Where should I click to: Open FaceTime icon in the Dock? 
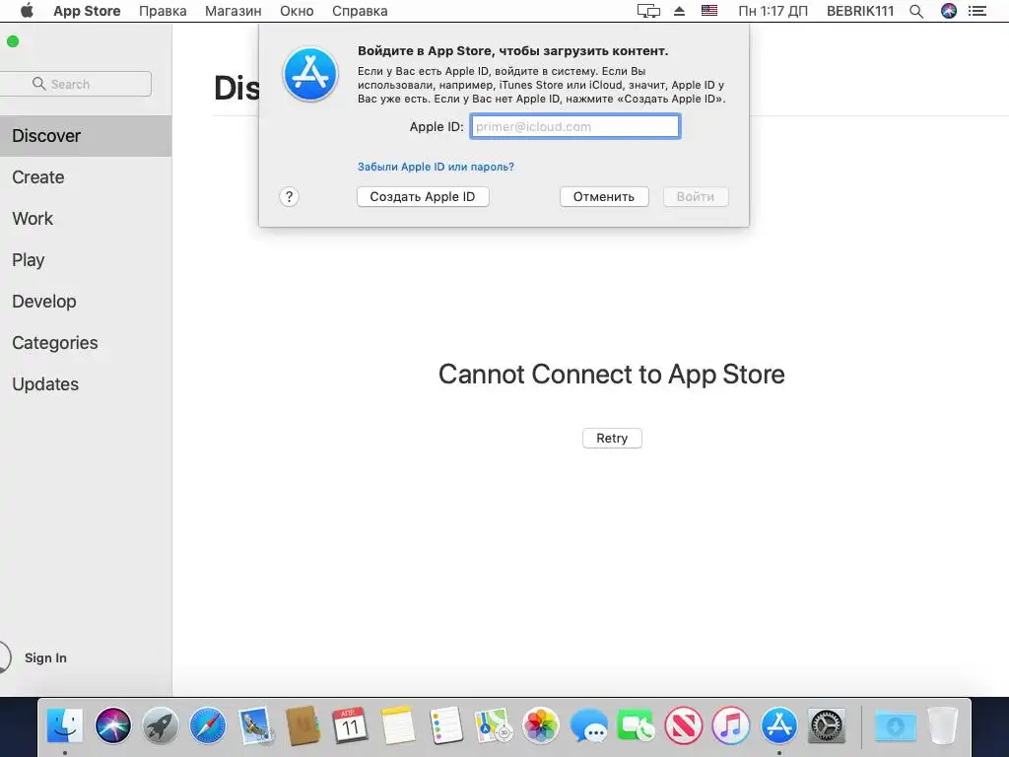[x=636, y=725]
